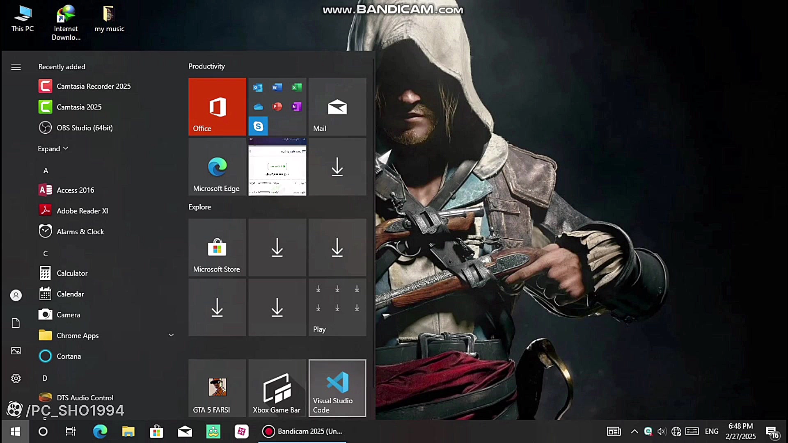The height and width of the screenshot is (443, 788).
Task: Click the letter D section header
Action: coord(45,378)
